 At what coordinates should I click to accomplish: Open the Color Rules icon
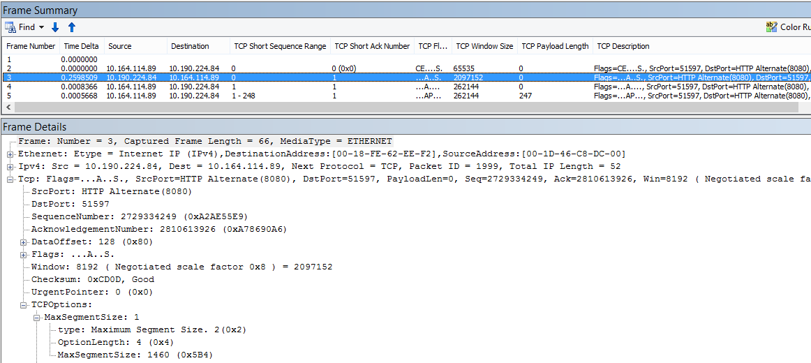pos(771,27)
